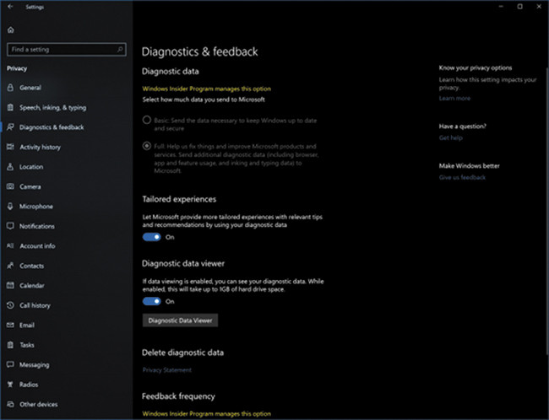Click the 'Windows Insider Program manages this option' text under Feedback frequency
The width and height of the screenshot is (549, 420).
tap(207, 414)
